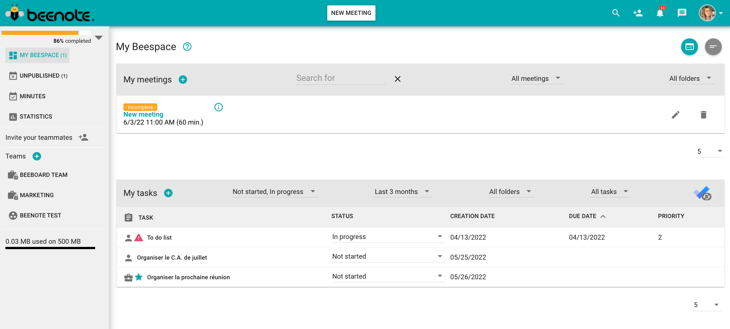Open the search icon in the top bar
The image size is (730, 329).
[616, 13]
